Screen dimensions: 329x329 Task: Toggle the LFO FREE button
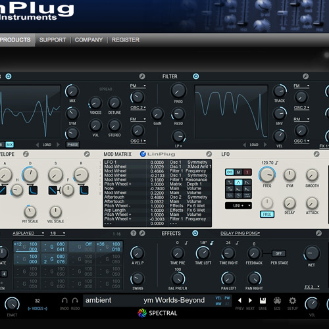point(267,215)
